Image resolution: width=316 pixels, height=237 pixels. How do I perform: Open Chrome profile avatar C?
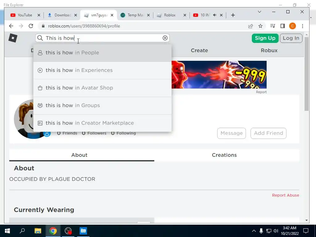click(x=293, y=26)
